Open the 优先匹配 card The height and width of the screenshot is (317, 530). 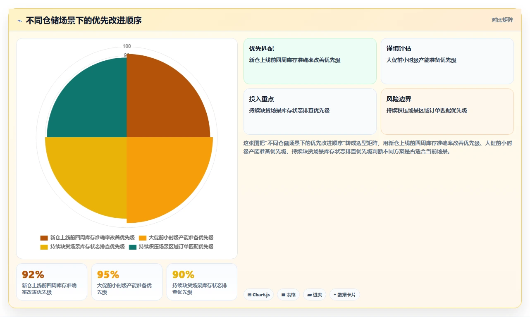[310, 61]
